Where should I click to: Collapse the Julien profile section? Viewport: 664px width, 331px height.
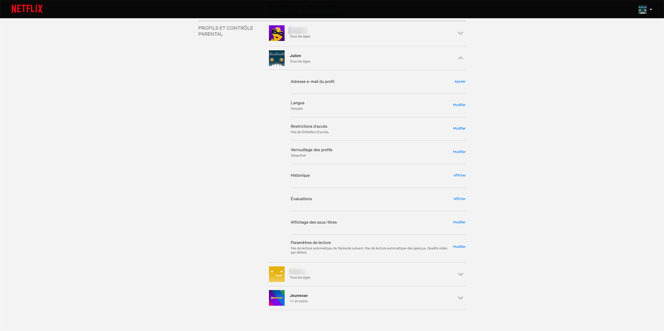coord(460,58)
